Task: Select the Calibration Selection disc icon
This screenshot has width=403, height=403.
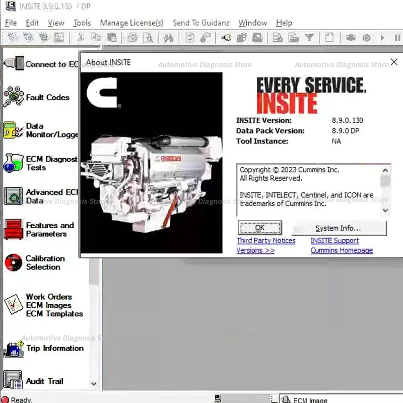Action: 14,262
